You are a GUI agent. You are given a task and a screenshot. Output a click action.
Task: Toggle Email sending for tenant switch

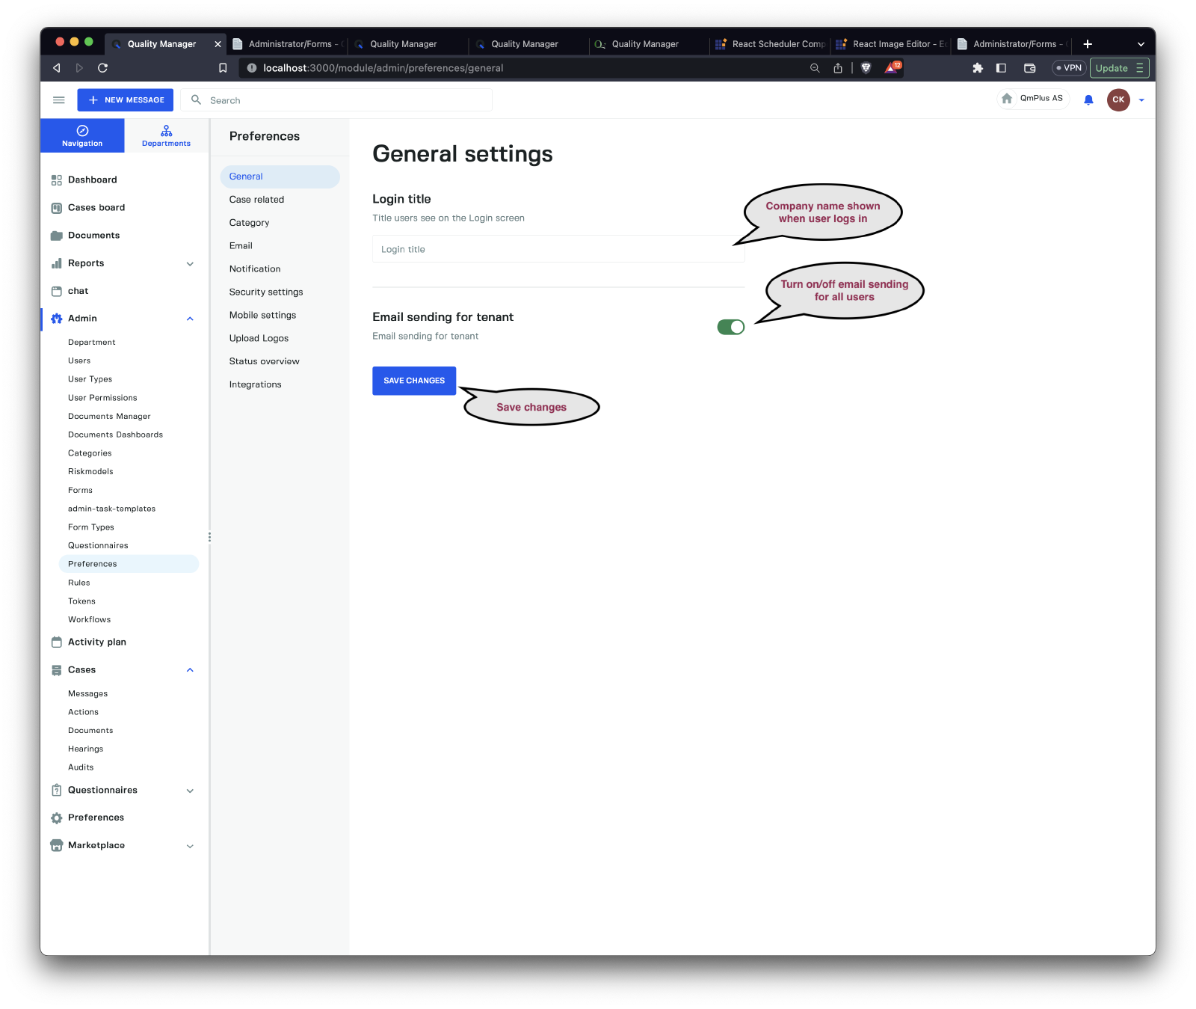pyautogui.click(x=730, y=327)
